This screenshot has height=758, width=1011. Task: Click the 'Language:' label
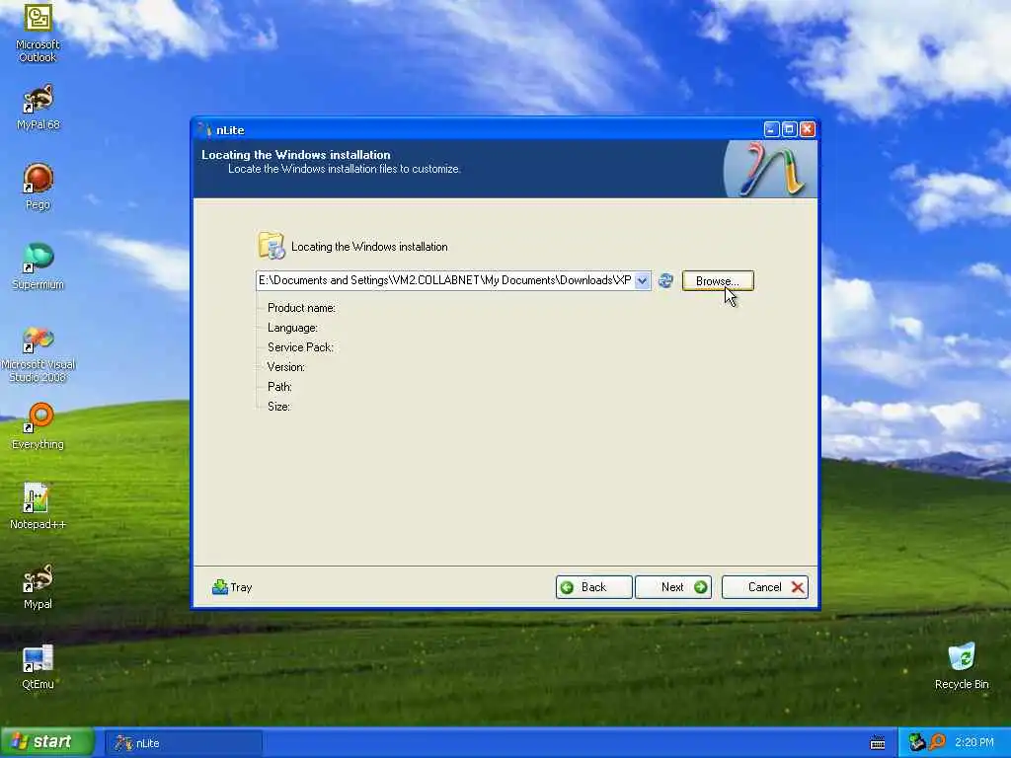pos(292,328)
